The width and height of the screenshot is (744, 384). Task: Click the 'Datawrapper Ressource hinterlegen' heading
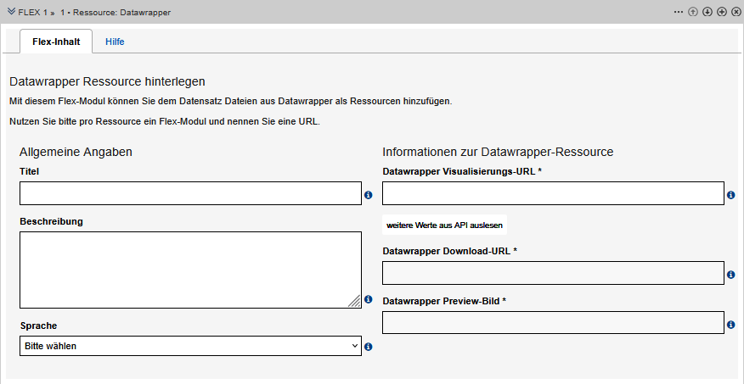click(107, 82)
